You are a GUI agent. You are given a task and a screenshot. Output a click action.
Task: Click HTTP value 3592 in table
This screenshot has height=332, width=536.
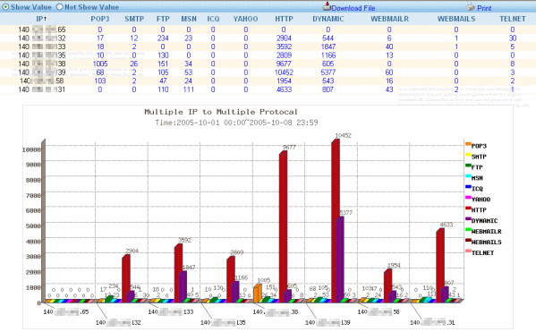[284, 47]
